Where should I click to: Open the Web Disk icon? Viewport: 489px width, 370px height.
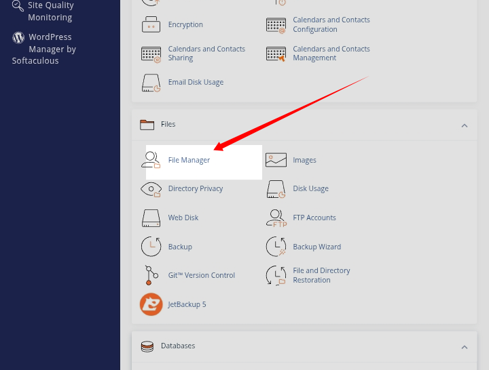click(151, 218)
